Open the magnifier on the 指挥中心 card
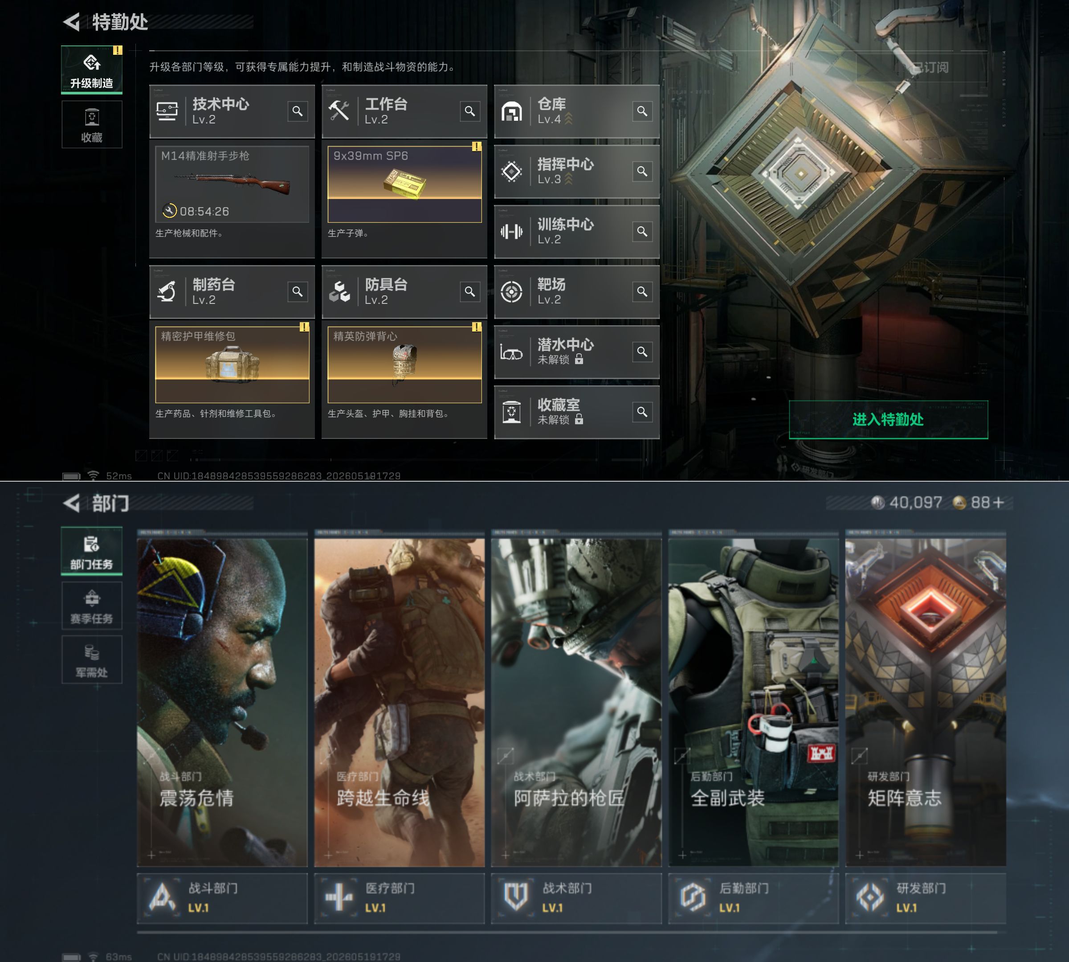This screenshot has width=1069, height=962. (x=642, y=171)
